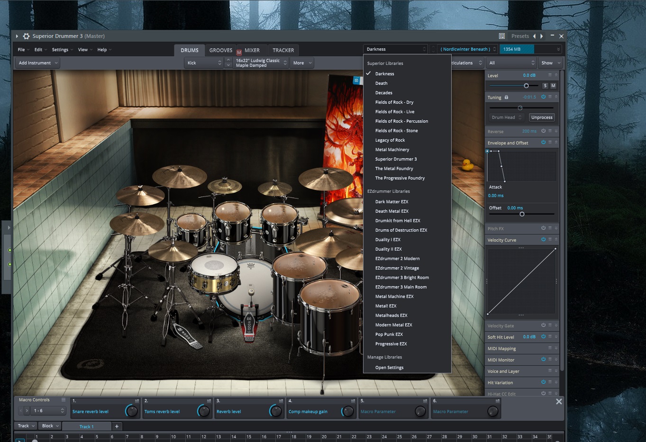Click the Unprocess button
Image resolution: width=646 pixels, height=442 pixels.
pyautogui.click(x=542, y=117)
